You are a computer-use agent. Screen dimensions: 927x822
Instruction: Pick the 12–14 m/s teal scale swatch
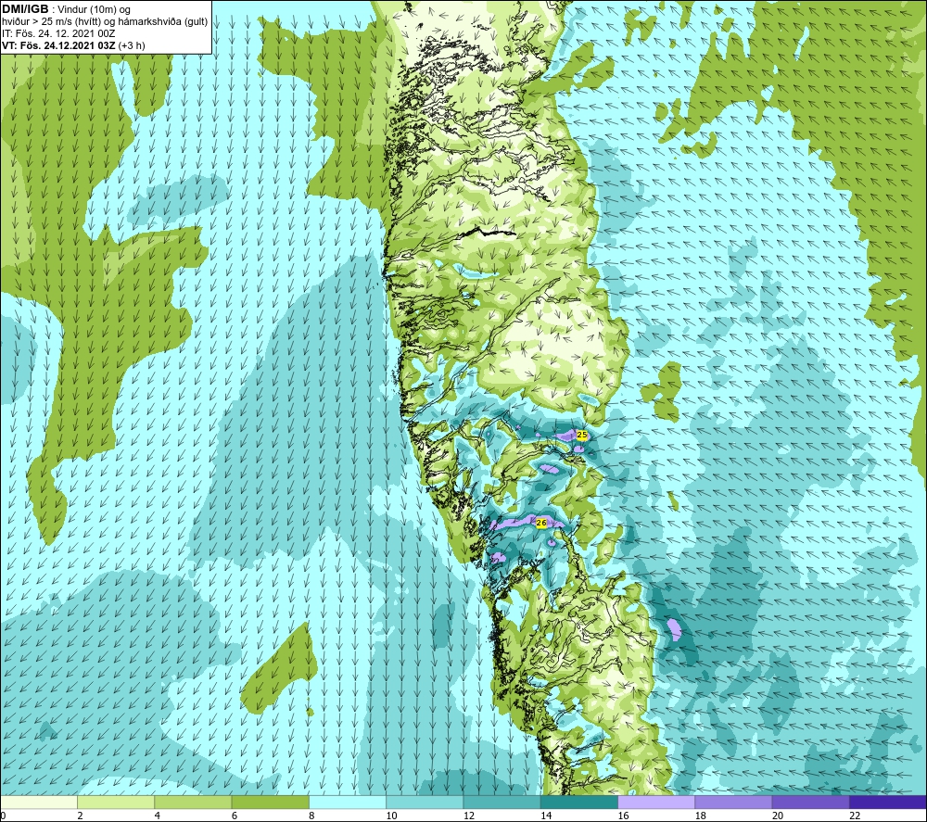[x=502, y=802]
